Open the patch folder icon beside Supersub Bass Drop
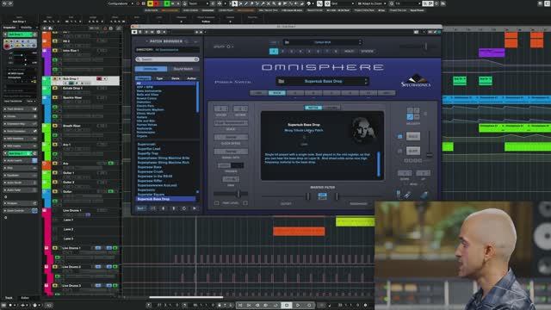Screen dimensions: 551x310 pos(282,81)
